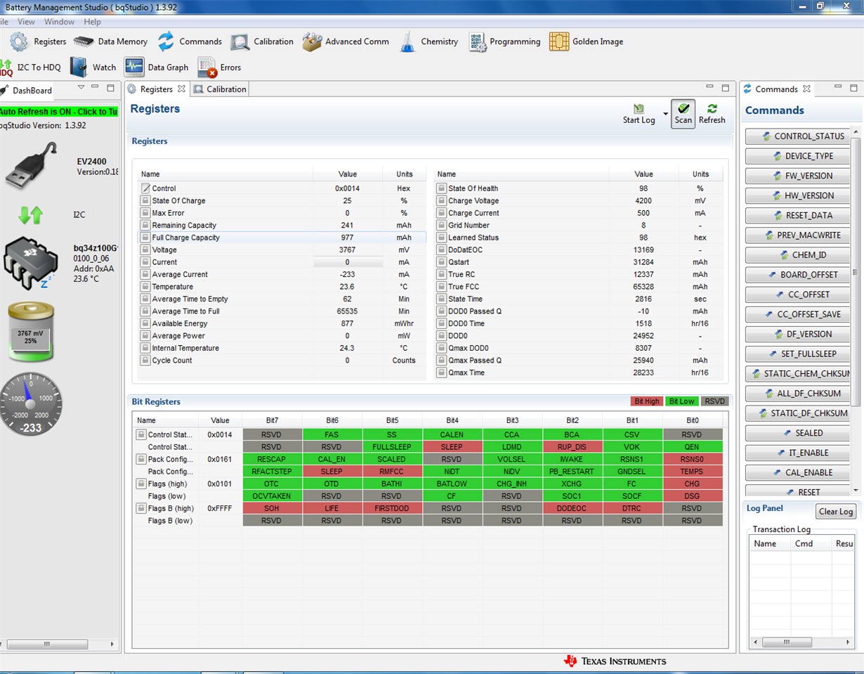This screenshot has height=674, width=864.
Task: Click the battery level icon
Action: click(x=31, y=332)
